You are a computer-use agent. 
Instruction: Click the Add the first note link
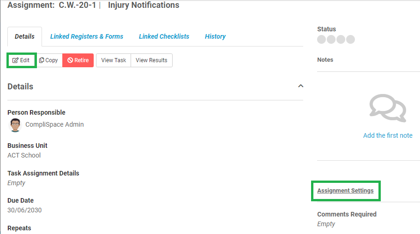click(x=388, y=135)
